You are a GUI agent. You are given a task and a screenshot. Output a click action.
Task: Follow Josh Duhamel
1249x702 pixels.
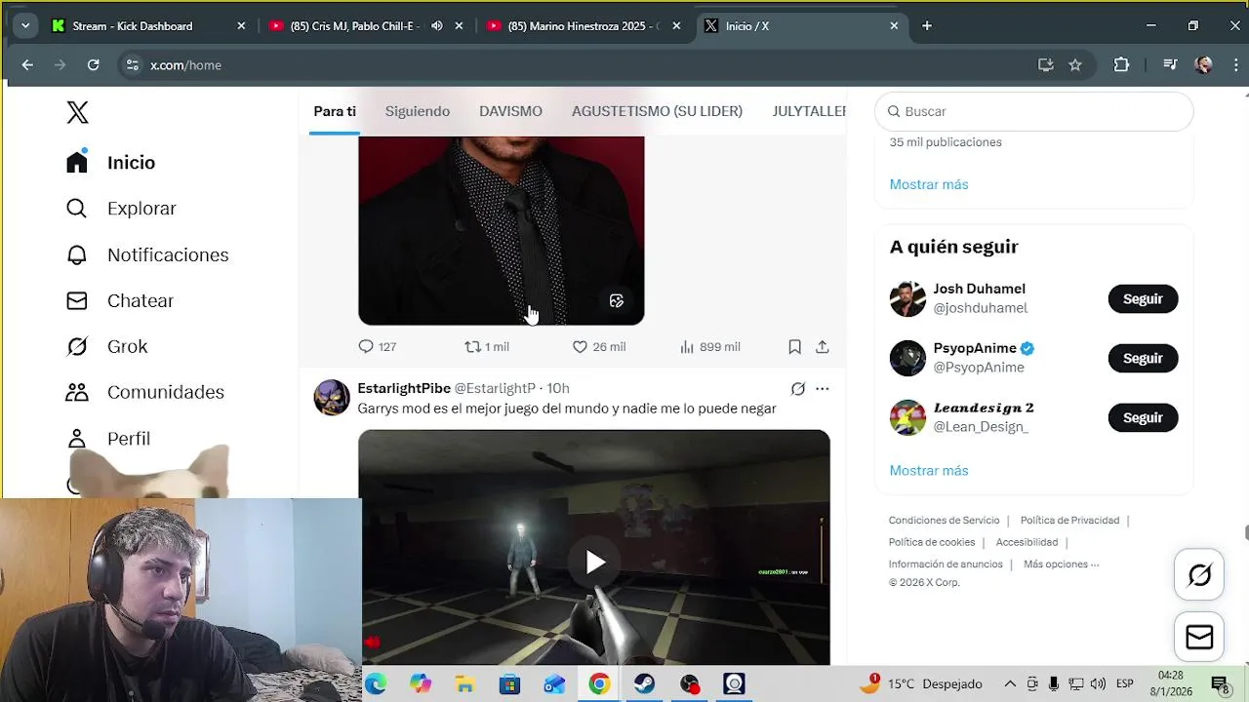pyautogui.click(x=1143, y=299)
